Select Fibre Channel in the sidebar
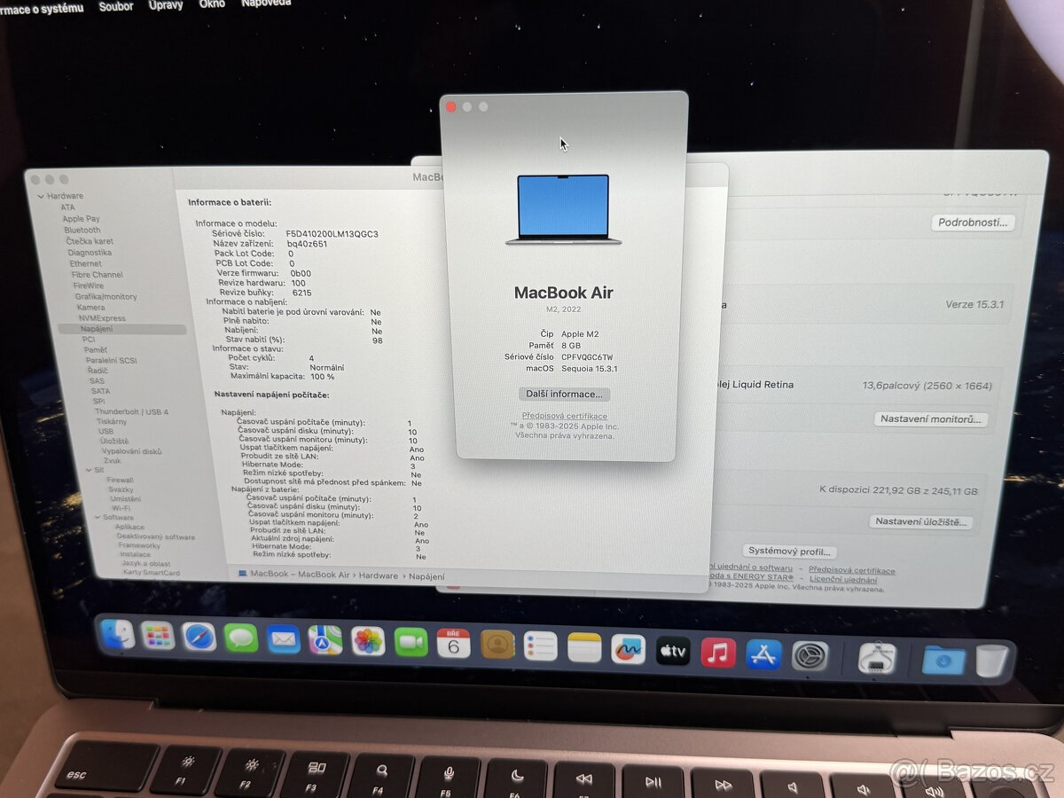The image size is (1064, 798). click(97, 275)
